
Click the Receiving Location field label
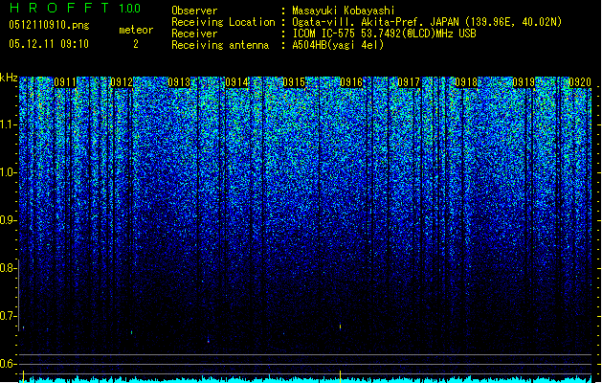223,22
